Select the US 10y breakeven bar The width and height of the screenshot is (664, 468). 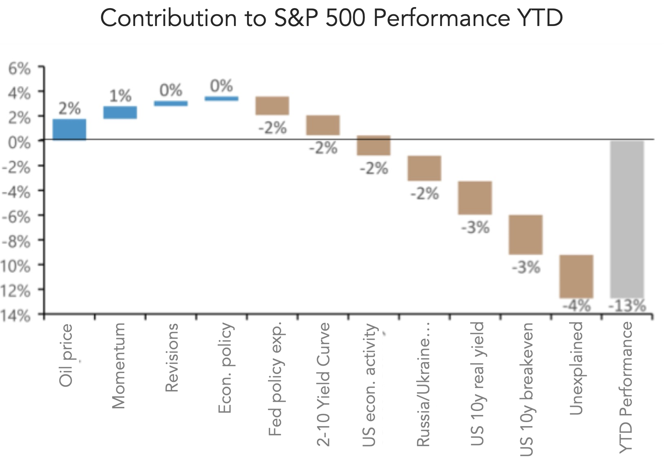526,235
